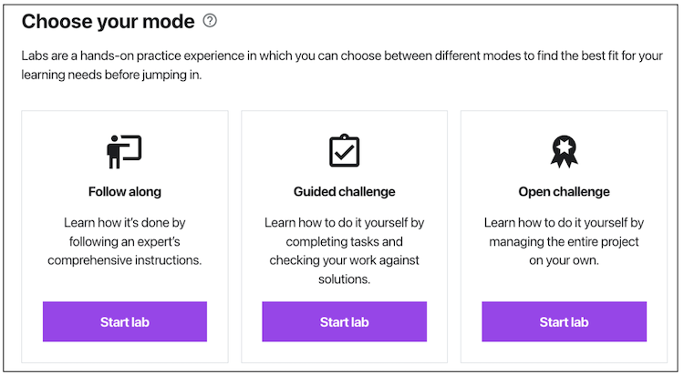
Task: Click the Guided challenge description text
Action: (344, 251)
